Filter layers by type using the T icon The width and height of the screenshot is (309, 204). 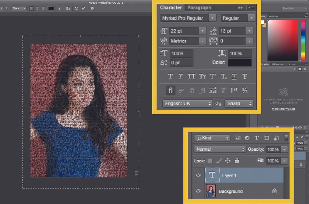(257, 138)
